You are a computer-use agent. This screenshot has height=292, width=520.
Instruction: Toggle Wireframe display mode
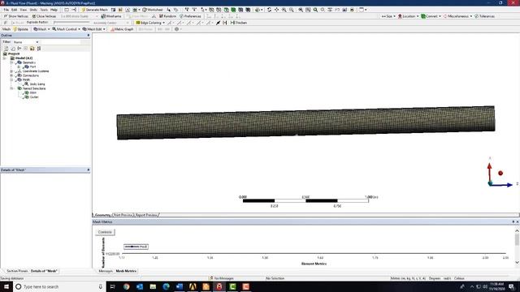coord(111,16)
